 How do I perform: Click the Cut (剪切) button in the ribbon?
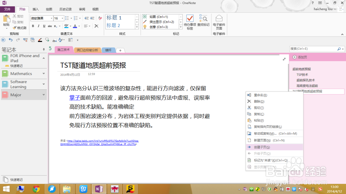pyautogui.click(x=18, y=16)
